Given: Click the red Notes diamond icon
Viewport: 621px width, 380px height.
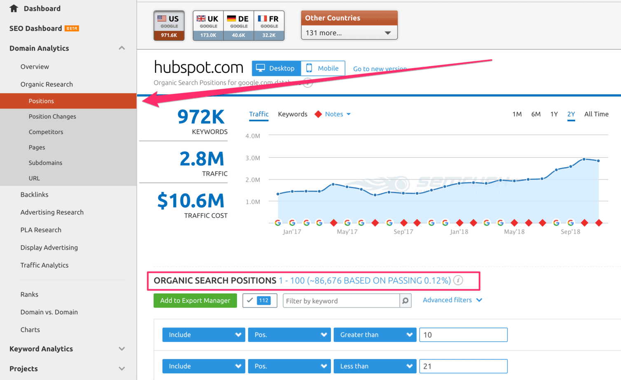Looking at the screenshot, I should click(x=318, y=114).
